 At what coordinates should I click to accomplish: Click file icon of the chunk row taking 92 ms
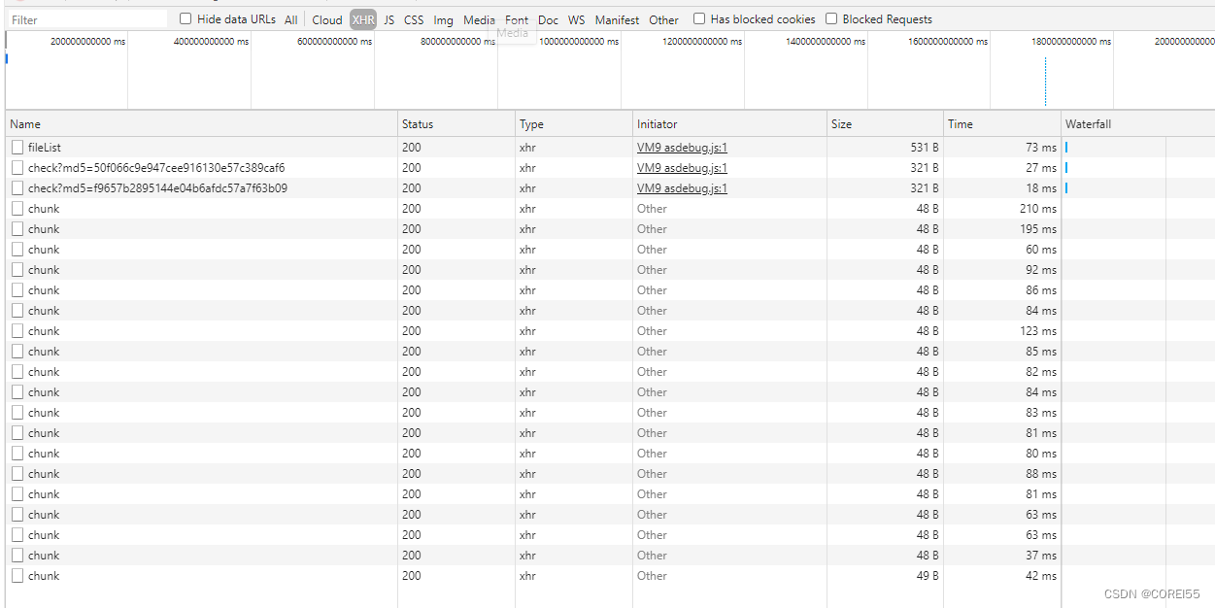tap(17, 270)
